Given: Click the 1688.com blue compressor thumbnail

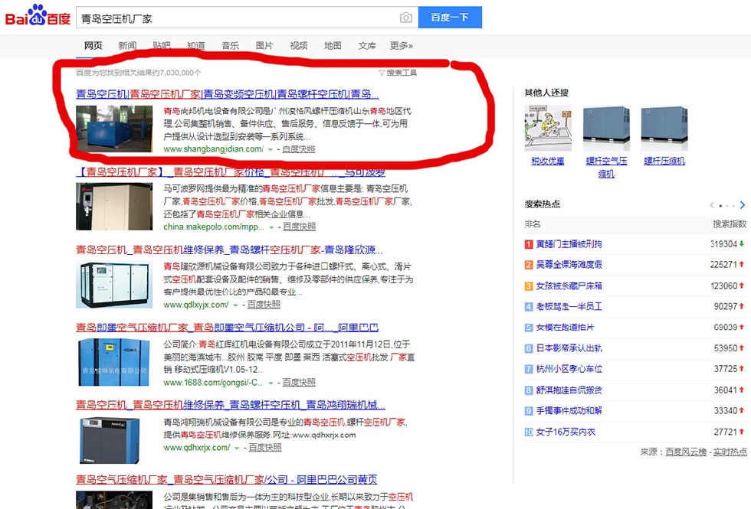Looking at the screenshot, I should point(114,362).
